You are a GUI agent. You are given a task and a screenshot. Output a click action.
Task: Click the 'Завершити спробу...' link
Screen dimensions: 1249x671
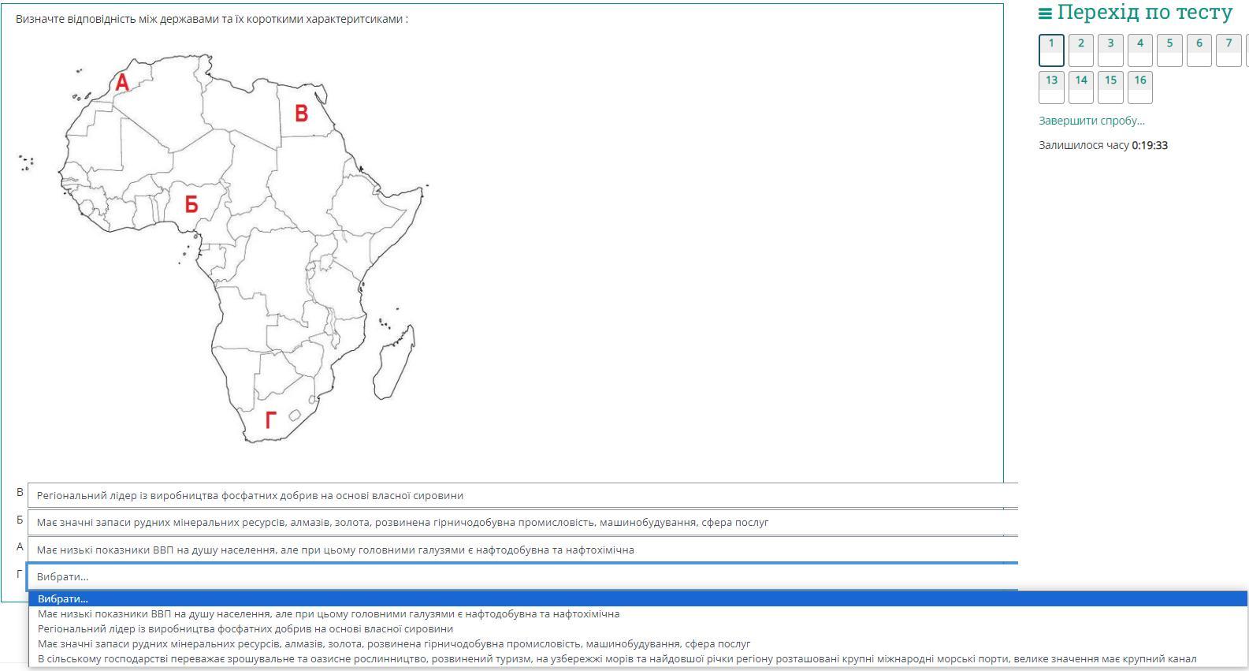tap(1091, 121)
